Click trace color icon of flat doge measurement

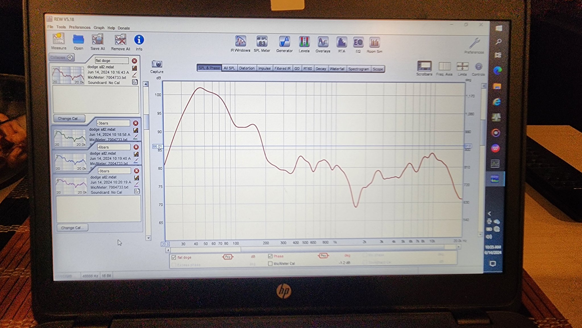134,75
